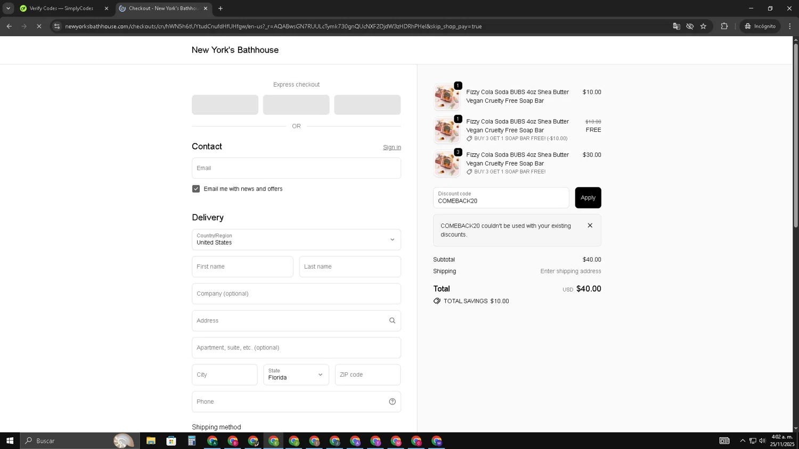Focus the Email input field
The width and height of the screenshot is (799, 449).
tap(296, 168)
